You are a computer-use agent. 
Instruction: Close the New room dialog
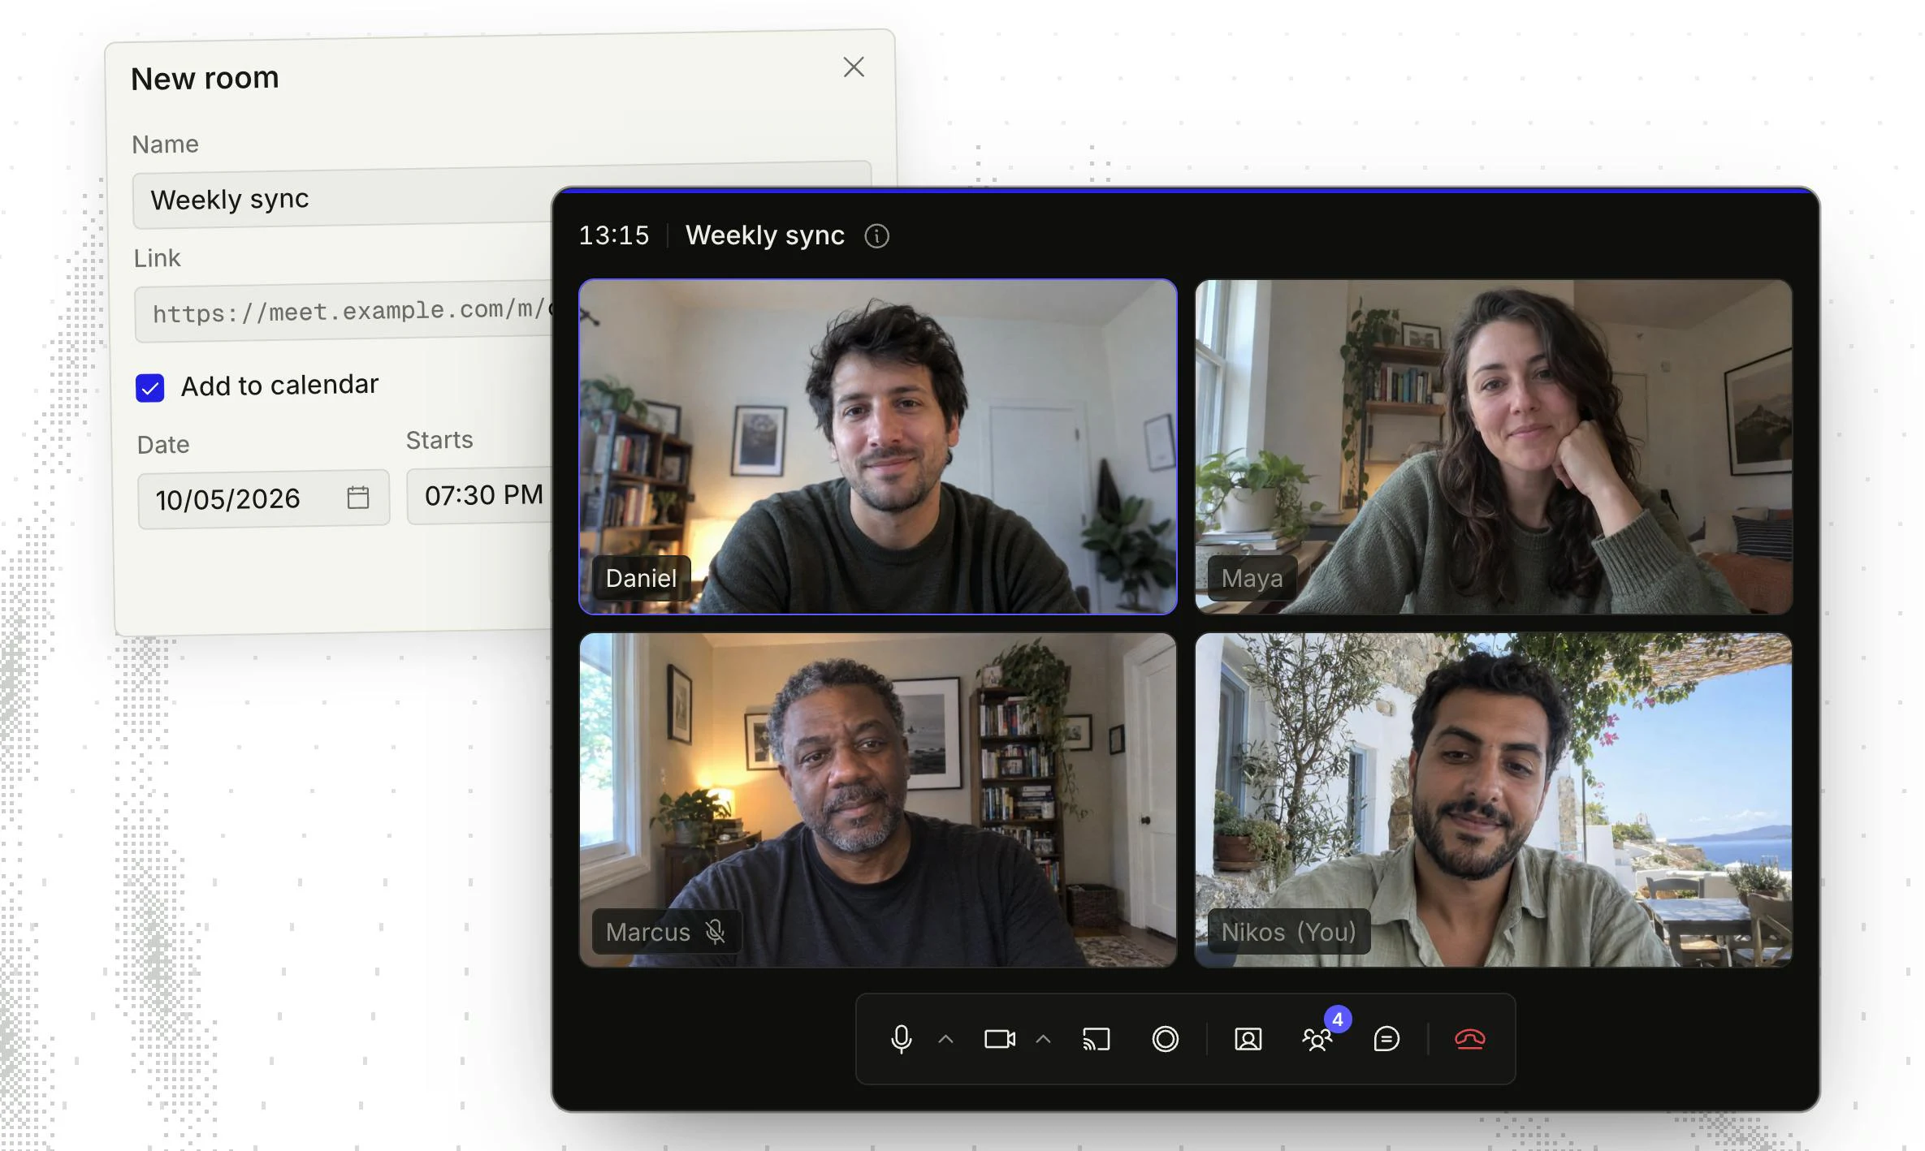854,67
